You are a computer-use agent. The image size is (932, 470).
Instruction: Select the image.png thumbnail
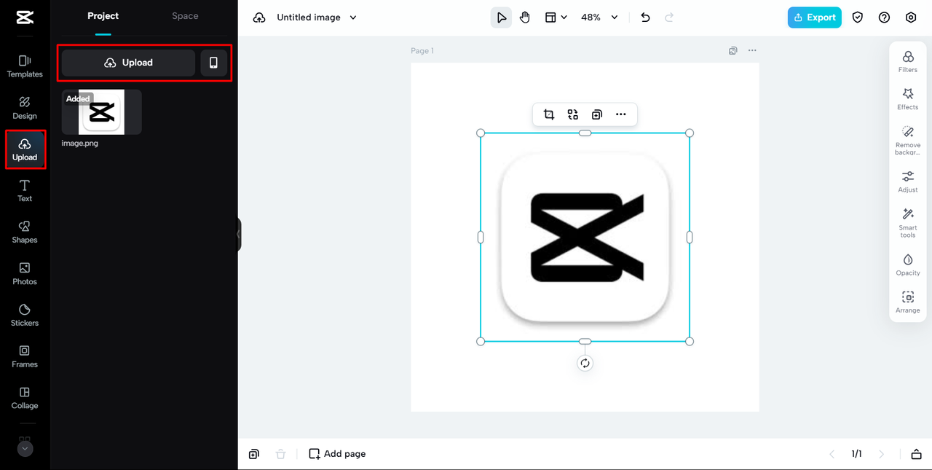101,112
